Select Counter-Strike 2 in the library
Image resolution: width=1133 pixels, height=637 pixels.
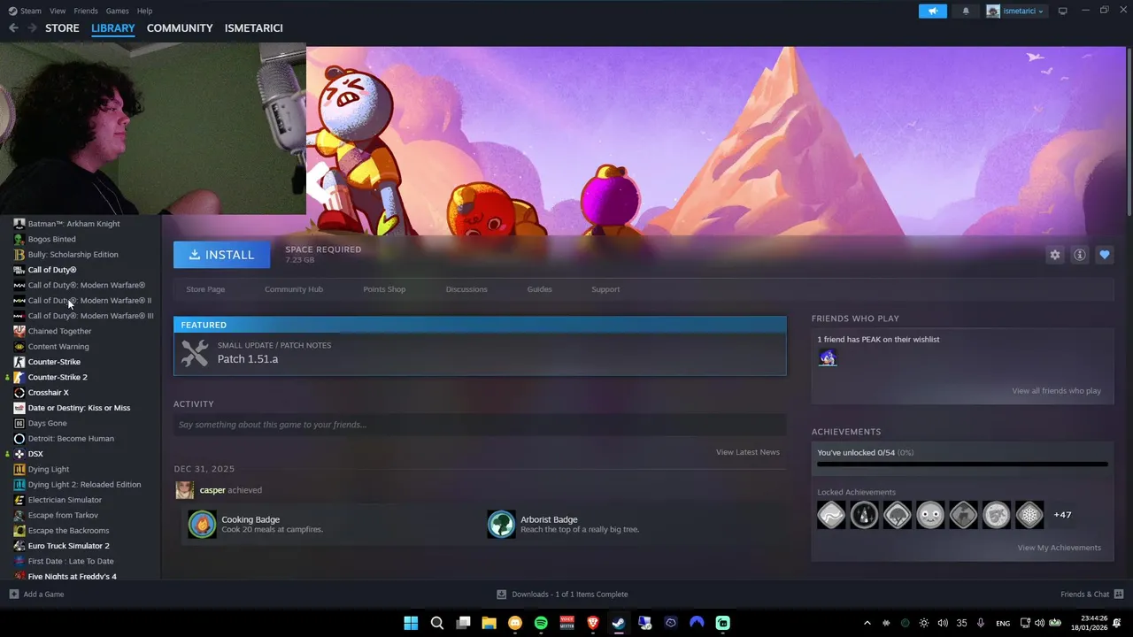point(58,377)
